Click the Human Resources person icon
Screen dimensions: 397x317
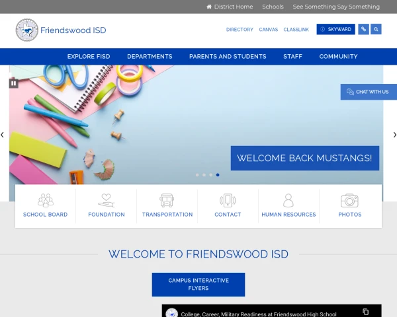tap(288, 200)
